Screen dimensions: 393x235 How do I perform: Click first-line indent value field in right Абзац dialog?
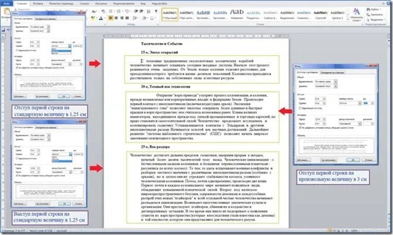(x=365, y=103)
